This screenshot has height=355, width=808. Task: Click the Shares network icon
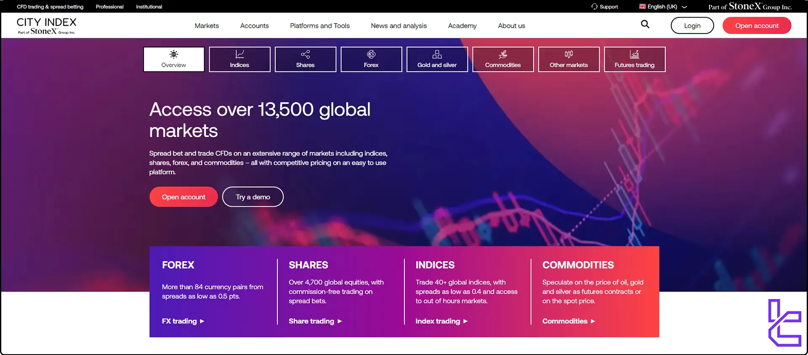[305, 54]
